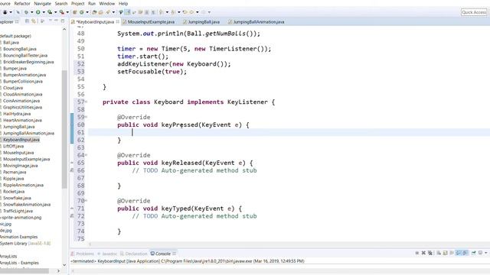The image size is (490, 275).
Task: Toggle Mark Occurrences in toolbar
Action: [128, 12]
